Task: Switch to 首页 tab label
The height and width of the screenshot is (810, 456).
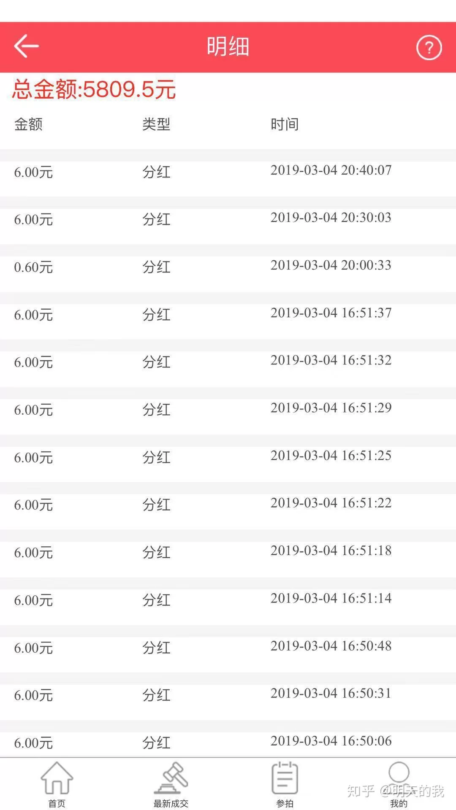Action: click(x=57, y=803)
